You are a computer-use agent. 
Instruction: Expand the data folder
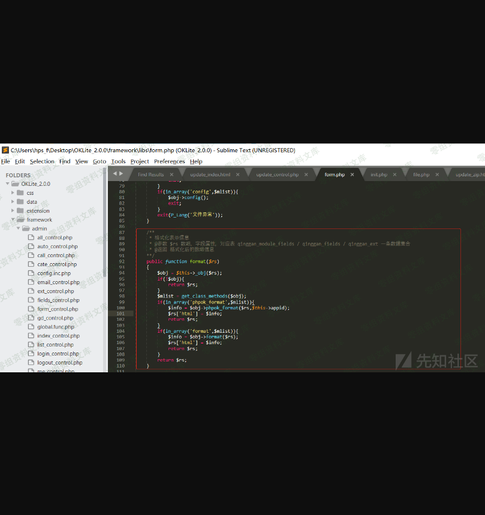click(x=13, y=202)
